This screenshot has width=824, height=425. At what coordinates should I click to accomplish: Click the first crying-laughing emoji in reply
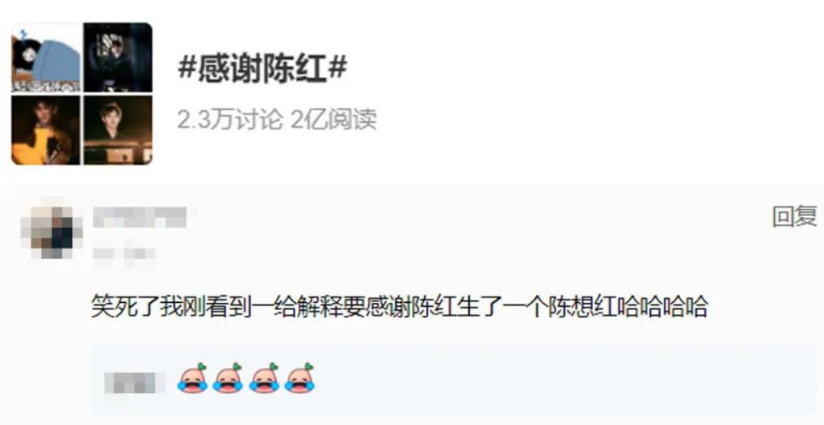192,379
